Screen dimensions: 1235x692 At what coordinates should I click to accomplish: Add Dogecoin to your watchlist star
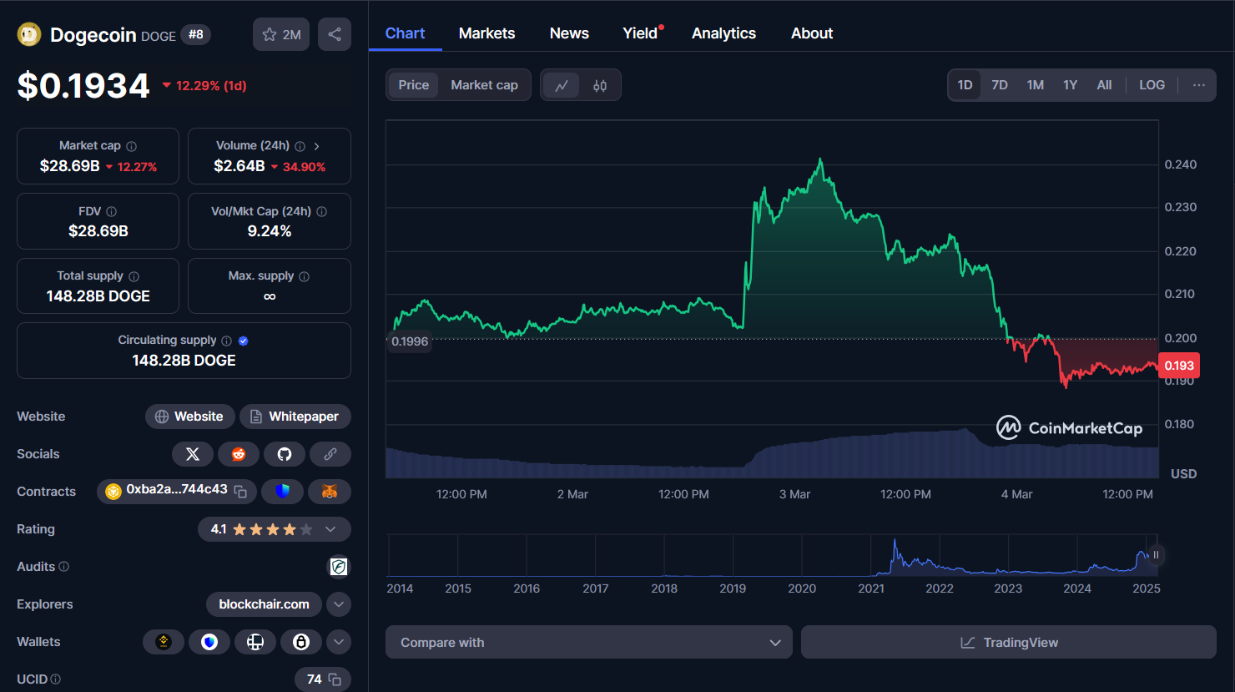270,33
